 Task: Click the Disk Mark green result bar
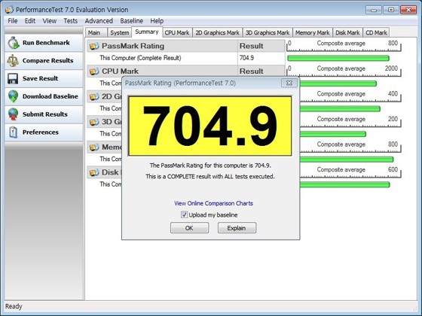(x=344, y=184)
